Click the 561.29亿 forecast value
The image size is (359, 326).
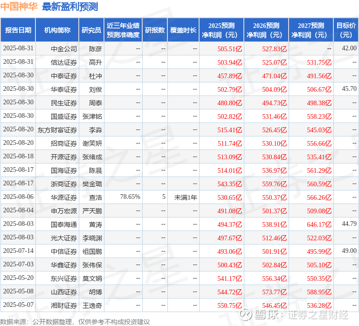point(319,170)
